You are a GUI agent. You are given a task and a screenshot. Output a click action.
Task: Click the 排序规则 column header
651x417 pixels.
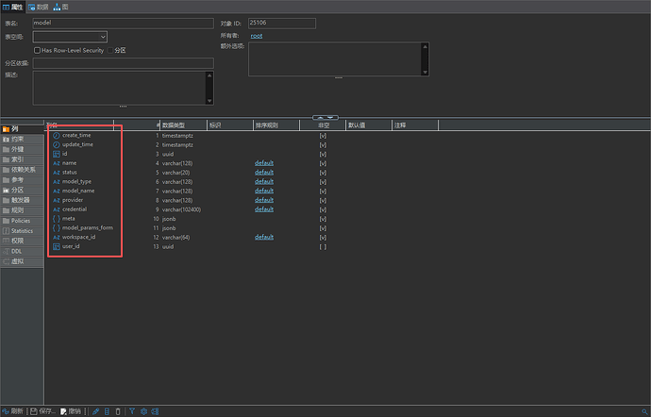pyautogui.click(x=276, y=125)
